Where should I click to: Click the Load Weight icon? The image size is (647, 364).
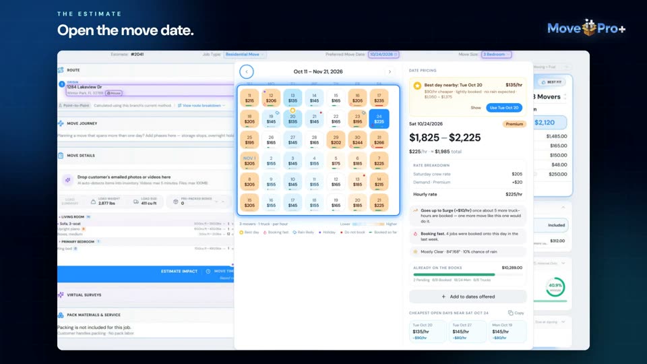pos(93,202)
